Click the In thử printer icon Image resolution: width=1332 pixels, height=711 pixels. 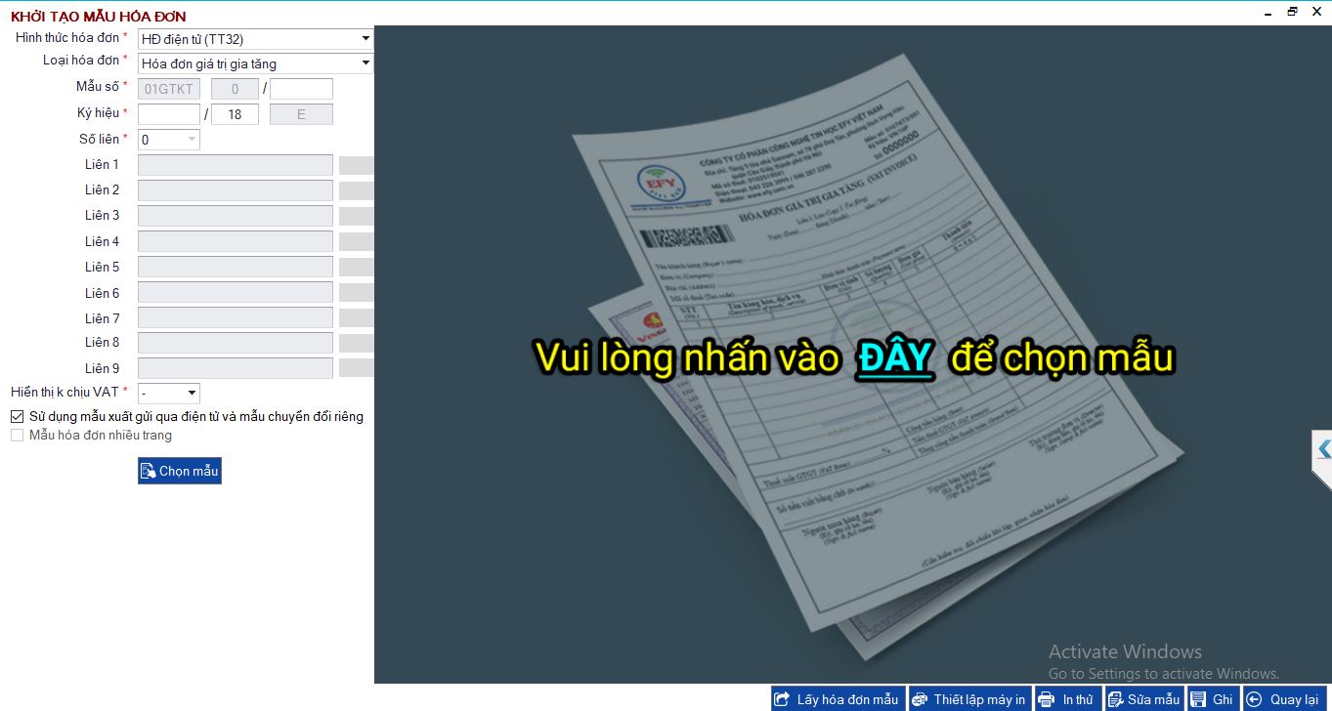pyautogui.click(x=1047, y=699)
